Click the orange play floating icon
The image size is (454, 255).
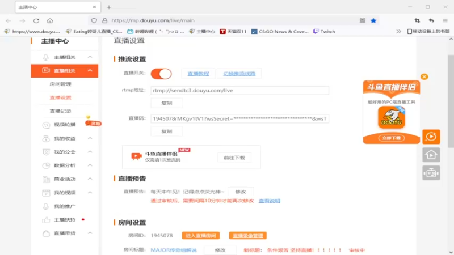pos(431,137)
